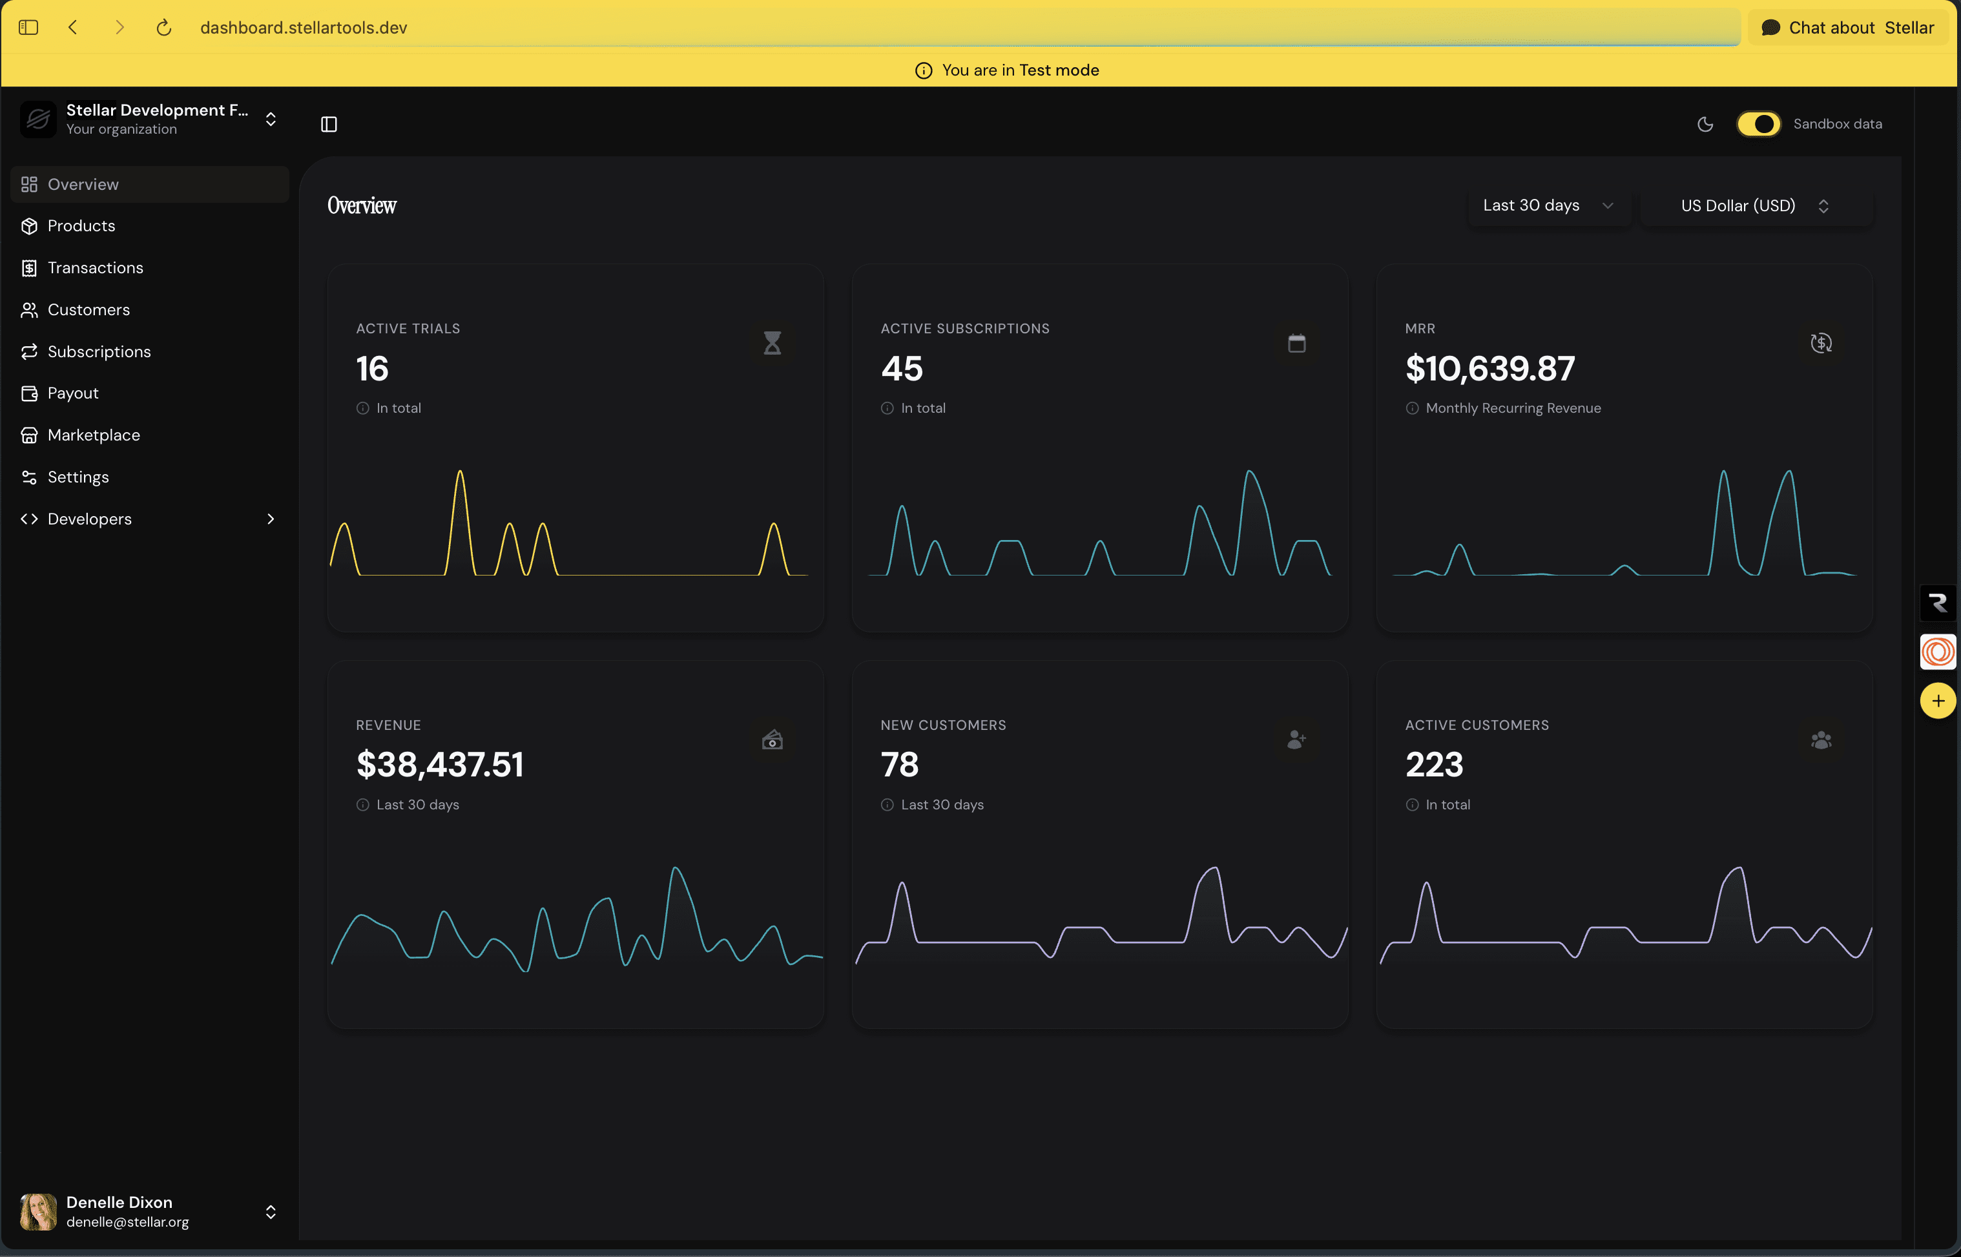Image resolution: width=1961 pixels, height=1257 pixels.
Task: Click the Subscriptions repeat arrows icon
Action: point(29,352)
